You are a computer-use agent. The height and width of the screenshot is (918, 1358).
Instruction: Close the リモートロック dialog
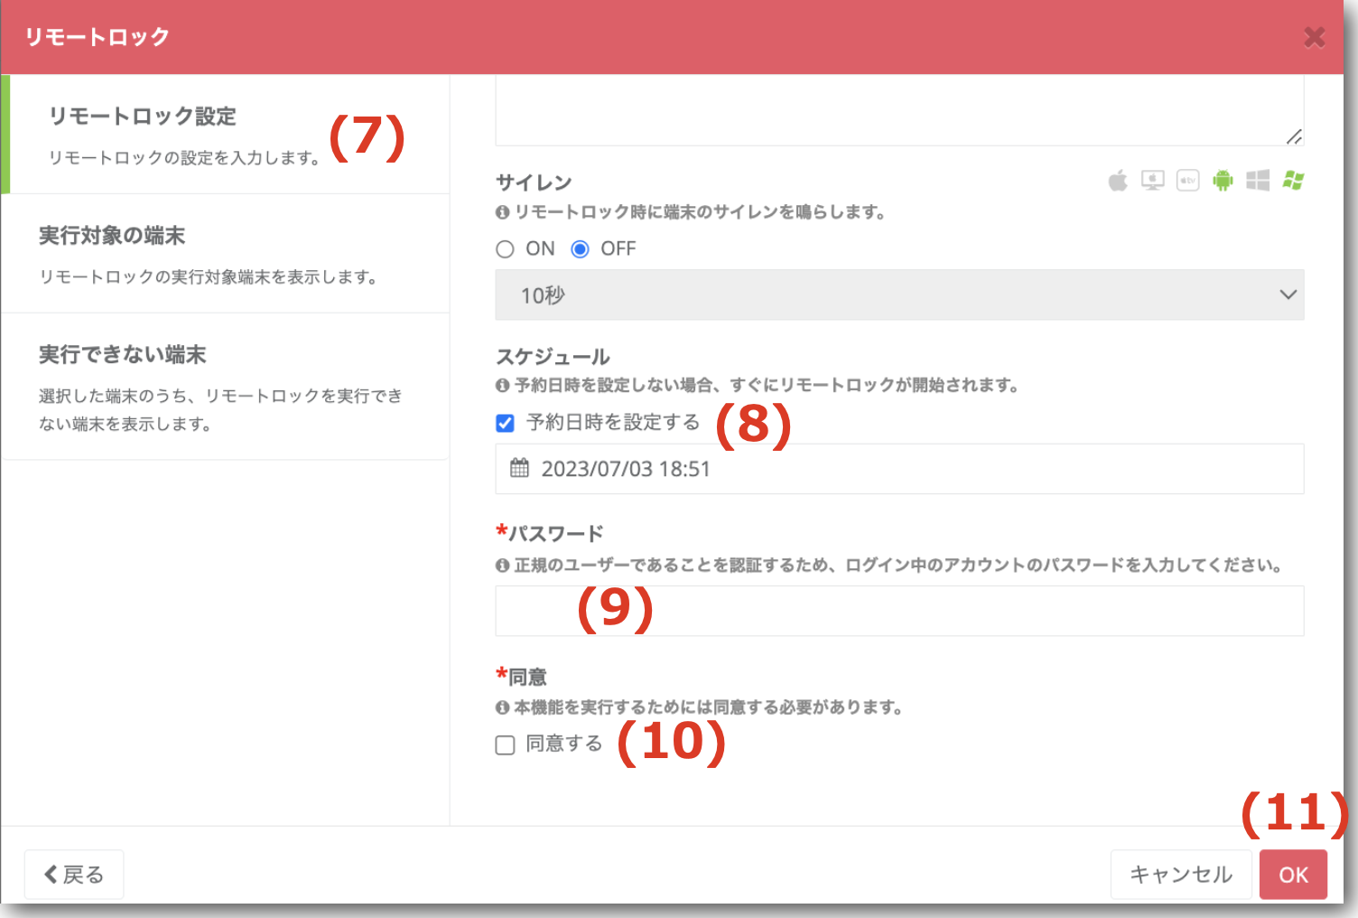tap(1315, 37)
